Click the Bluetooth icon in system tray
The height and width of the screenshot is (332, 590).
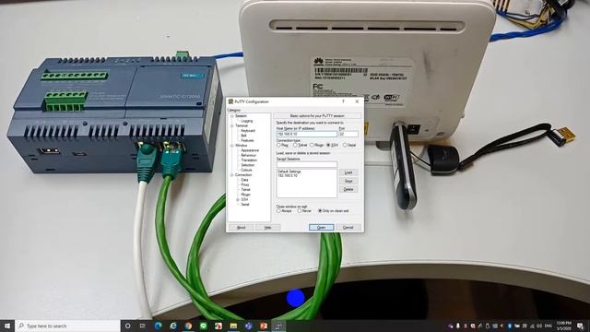pyautogui.click(x=510, y=326)
